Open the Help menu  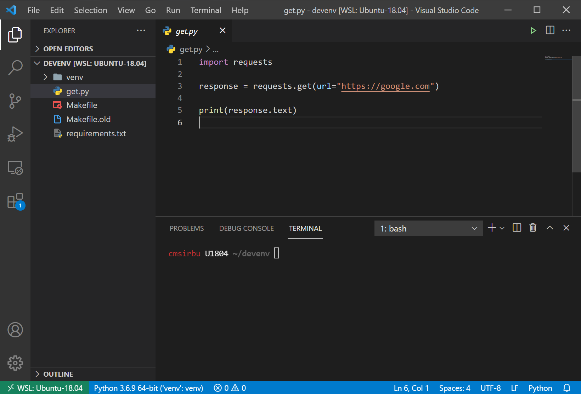pos(240,10)
